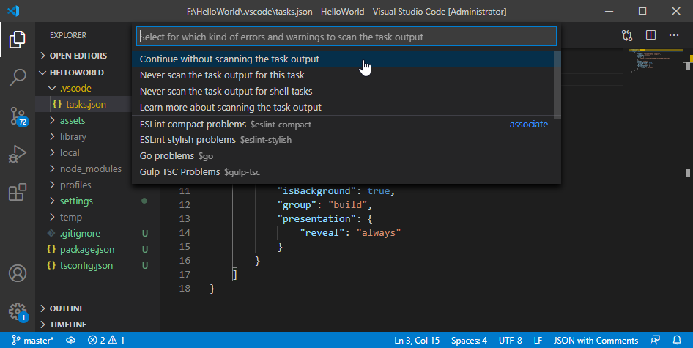Open the Manage gear icon
Screen dimensions: 693x348
point(18,311)
